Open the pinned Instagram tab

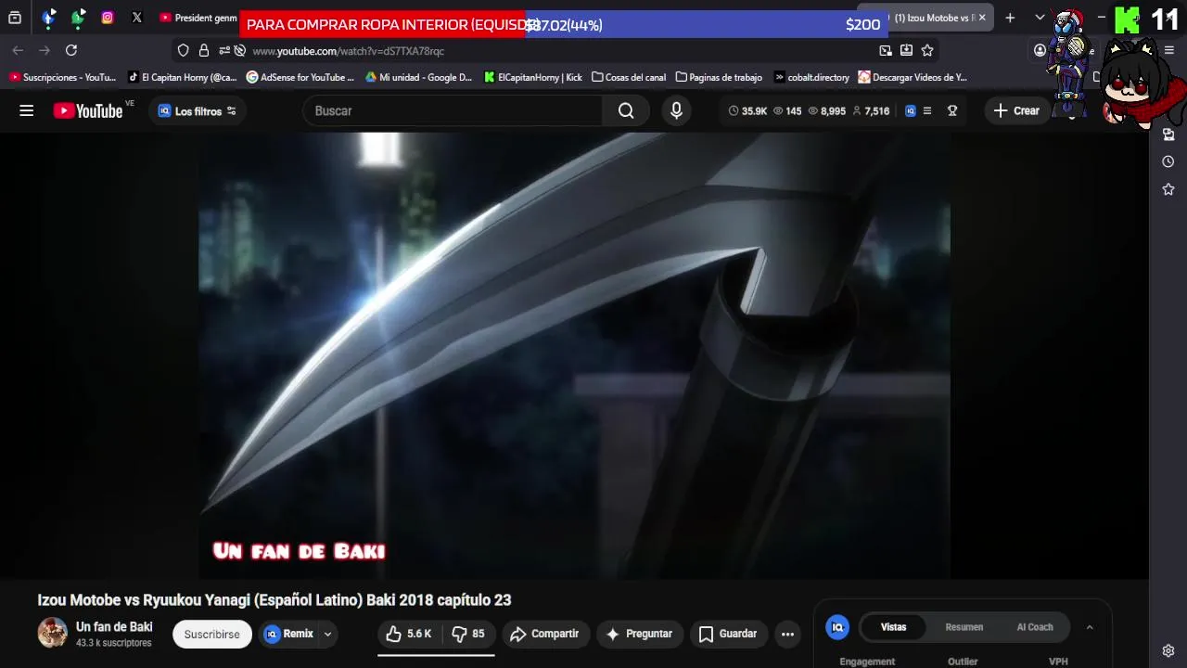(x=108, y=18)
